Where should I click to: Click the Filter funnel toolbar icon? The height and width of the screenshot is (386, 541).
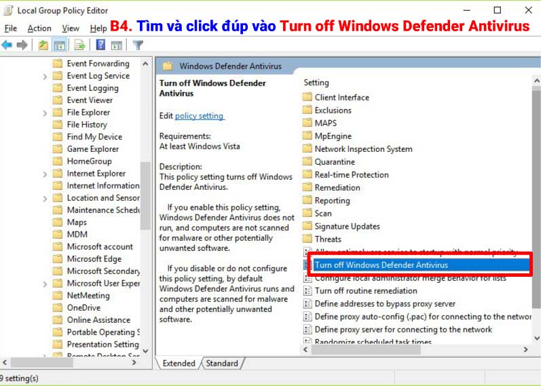point(138,45)
